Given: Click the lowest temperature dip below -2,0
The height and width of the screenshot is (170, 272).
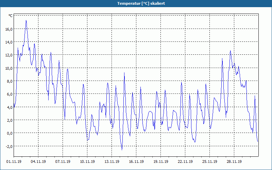Looking at the screenshot, I should click(x=122, y=150).
